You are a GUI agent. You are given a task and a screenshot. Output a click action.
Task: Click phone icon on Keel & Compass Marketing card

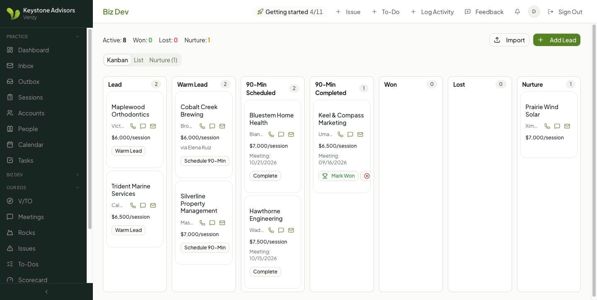tap(340, 134)
